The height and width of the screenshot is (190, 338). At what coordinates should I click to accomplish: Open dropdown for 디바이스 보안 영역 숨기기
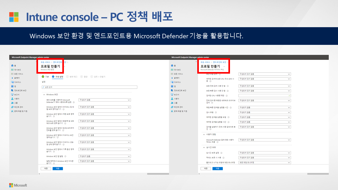click(105, 135)
